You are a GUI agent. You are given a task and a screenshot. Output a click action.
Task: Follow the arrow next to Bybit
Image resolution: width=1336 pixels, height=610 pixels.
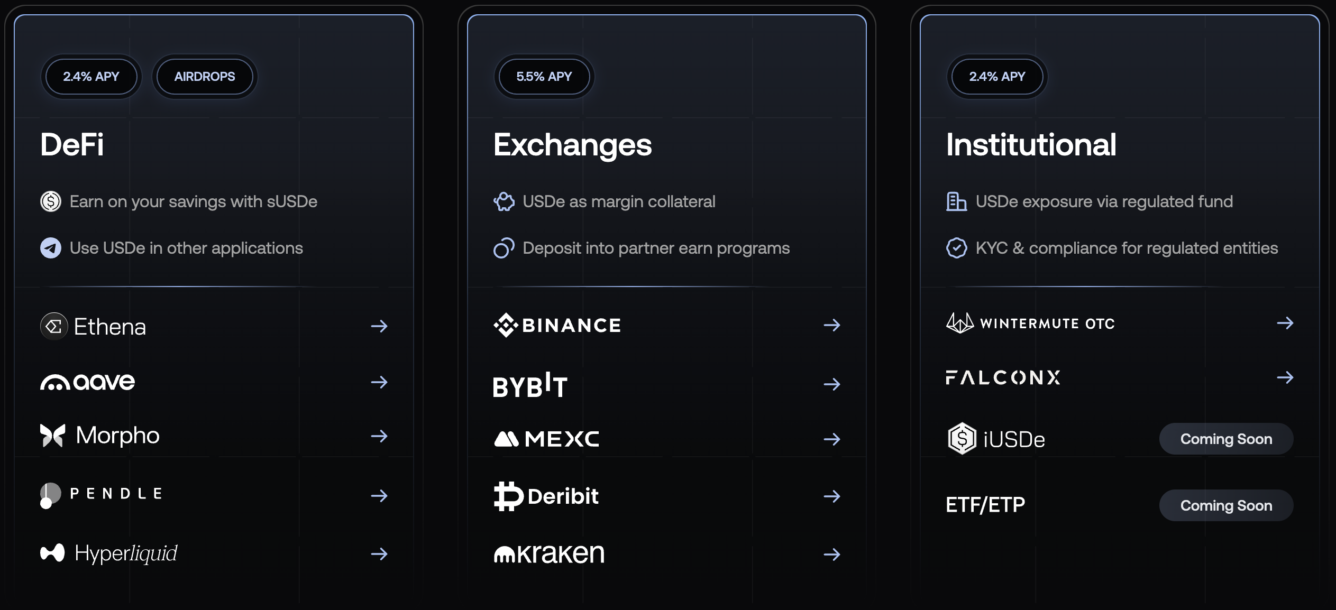(x=832, y=384)
